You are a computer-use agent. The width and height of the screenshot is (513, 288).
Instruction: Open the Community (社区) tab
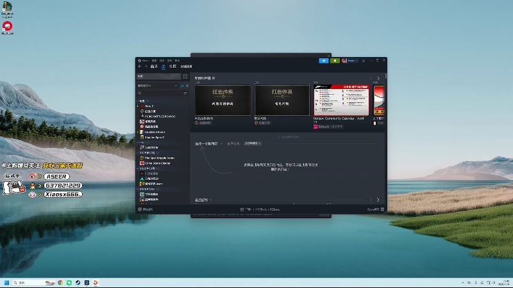(x=172, y=67)
